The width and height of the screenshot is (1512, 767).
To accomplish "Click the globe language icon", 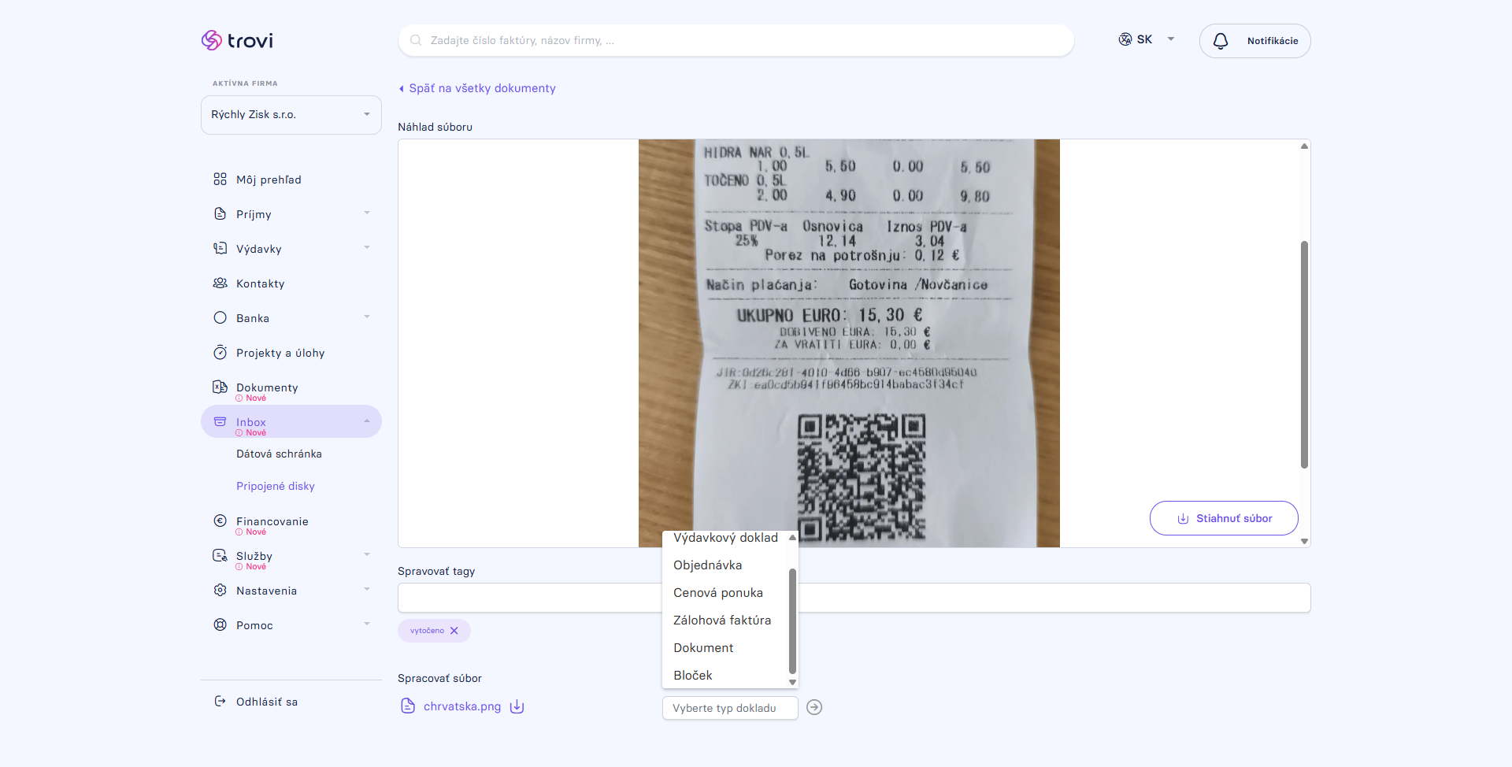I will click(x=1125, y=39).
